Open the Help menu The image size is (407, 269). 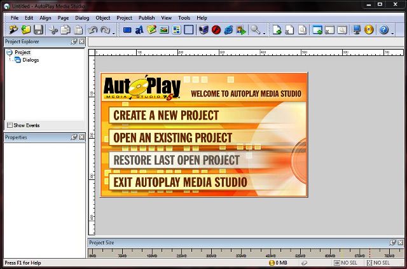click(x=202, y=18)
